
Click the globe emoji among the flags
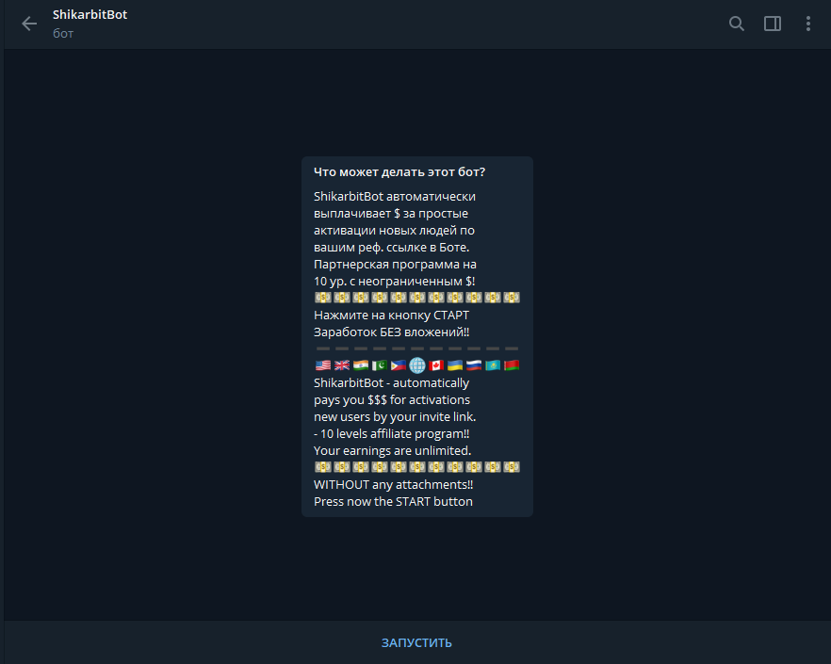[x=417, y=365]
